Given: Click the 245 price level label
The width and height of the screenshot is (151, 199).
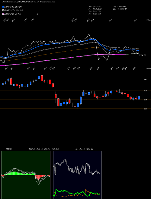Looking at the screenshot, I should 145,109.
